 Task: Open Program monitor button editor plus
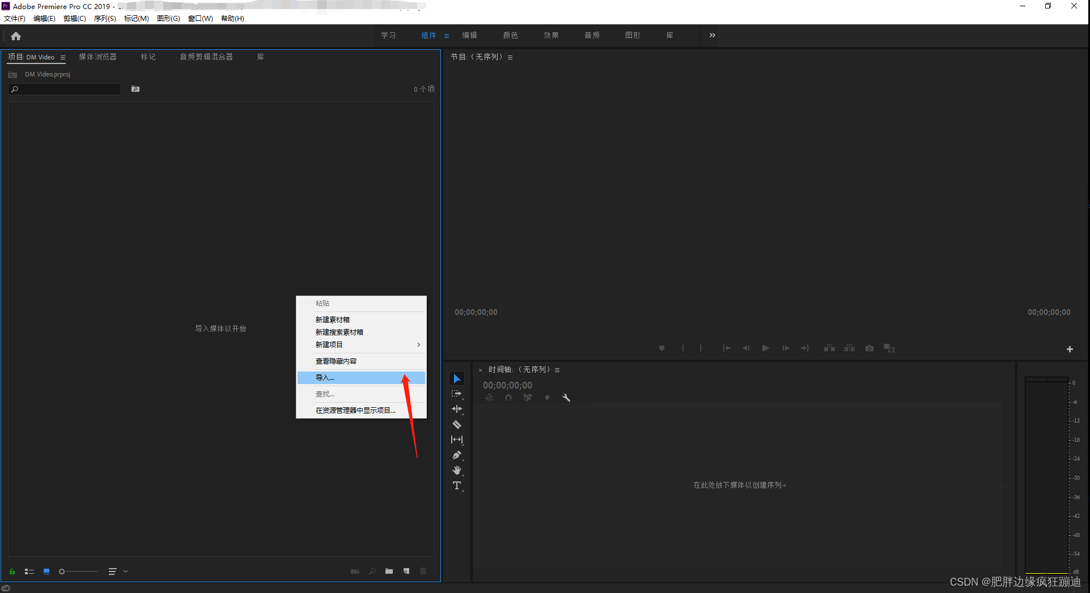point(1070,349)
